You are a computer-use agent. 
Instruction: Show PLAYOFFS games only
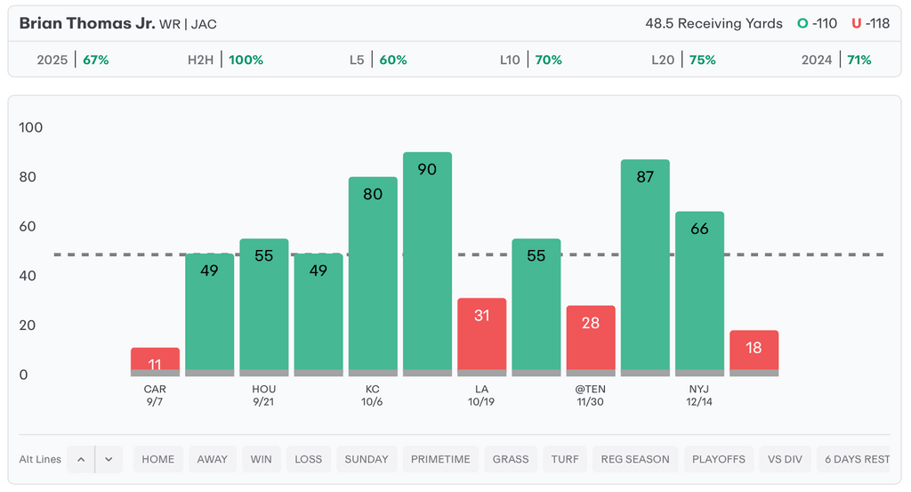click(719, 459)
